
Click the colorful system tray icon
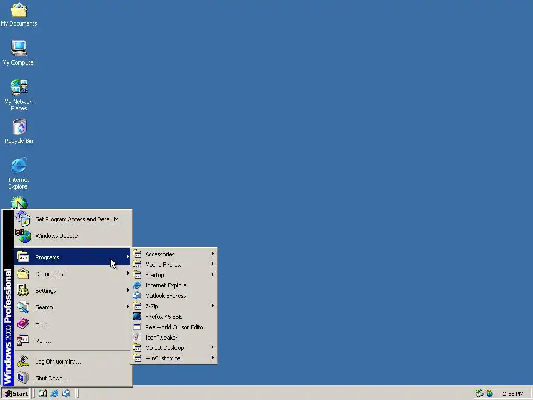pyautogui.click(x=489, y=393)
